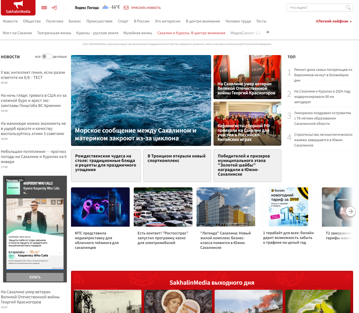Click the weather cloud icon
The height and width of the screenshot is (313, 359).
(x=105, y=7)
